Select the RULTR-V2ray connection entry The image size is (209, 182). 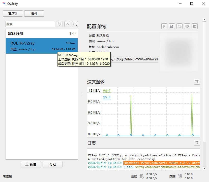[x=42, y=46]
